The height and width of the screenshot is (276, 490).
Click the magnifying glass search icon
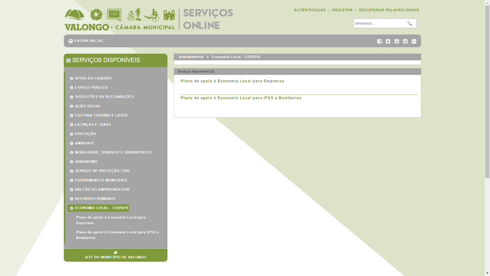(x=409, y=23)
